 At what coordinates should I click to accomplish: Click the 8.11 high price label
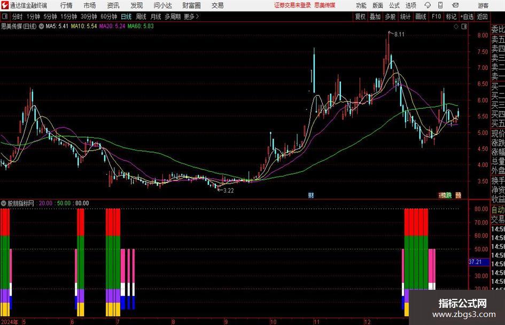pyautogui.click(x=399, y=34)
